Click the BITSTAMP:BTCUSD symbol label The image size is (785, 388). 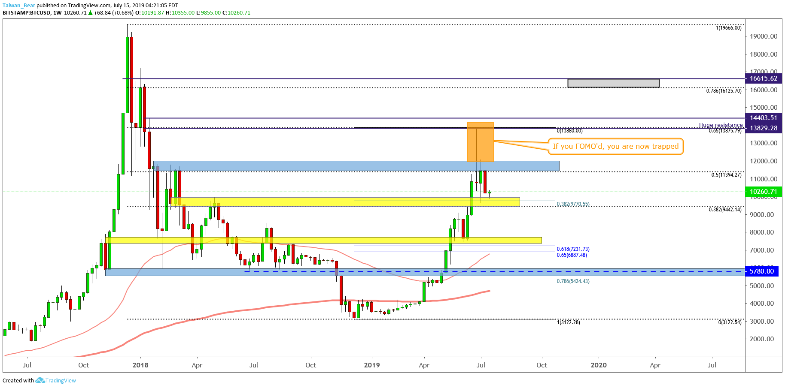coord(26,13)
